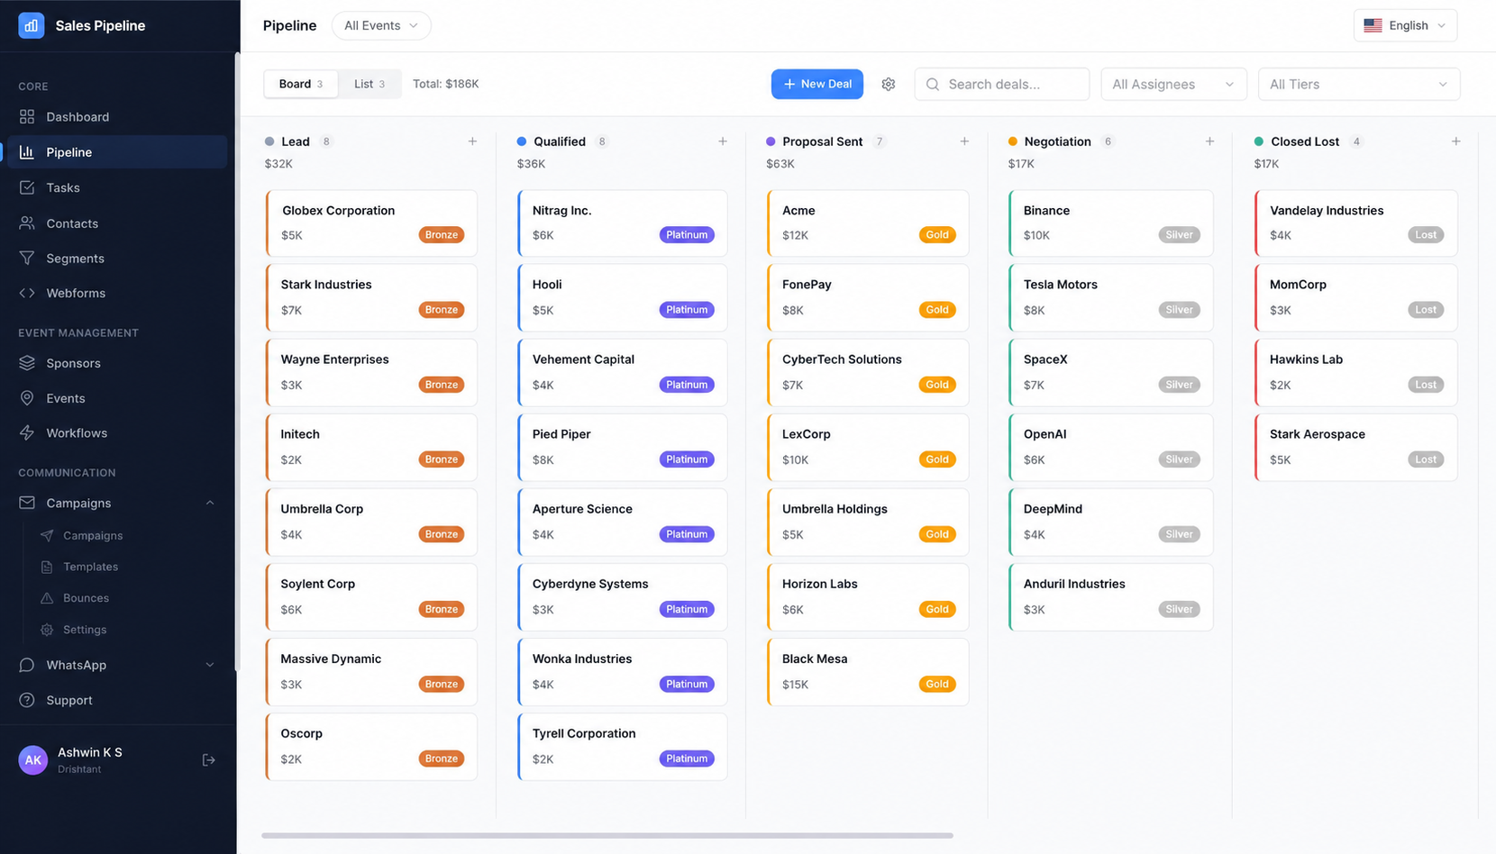The height and width of the screenshot is (854, 1496).
Task: Open the Vandelay Industries deal card
Action: pyautogui.click(x=1356, y=223)
